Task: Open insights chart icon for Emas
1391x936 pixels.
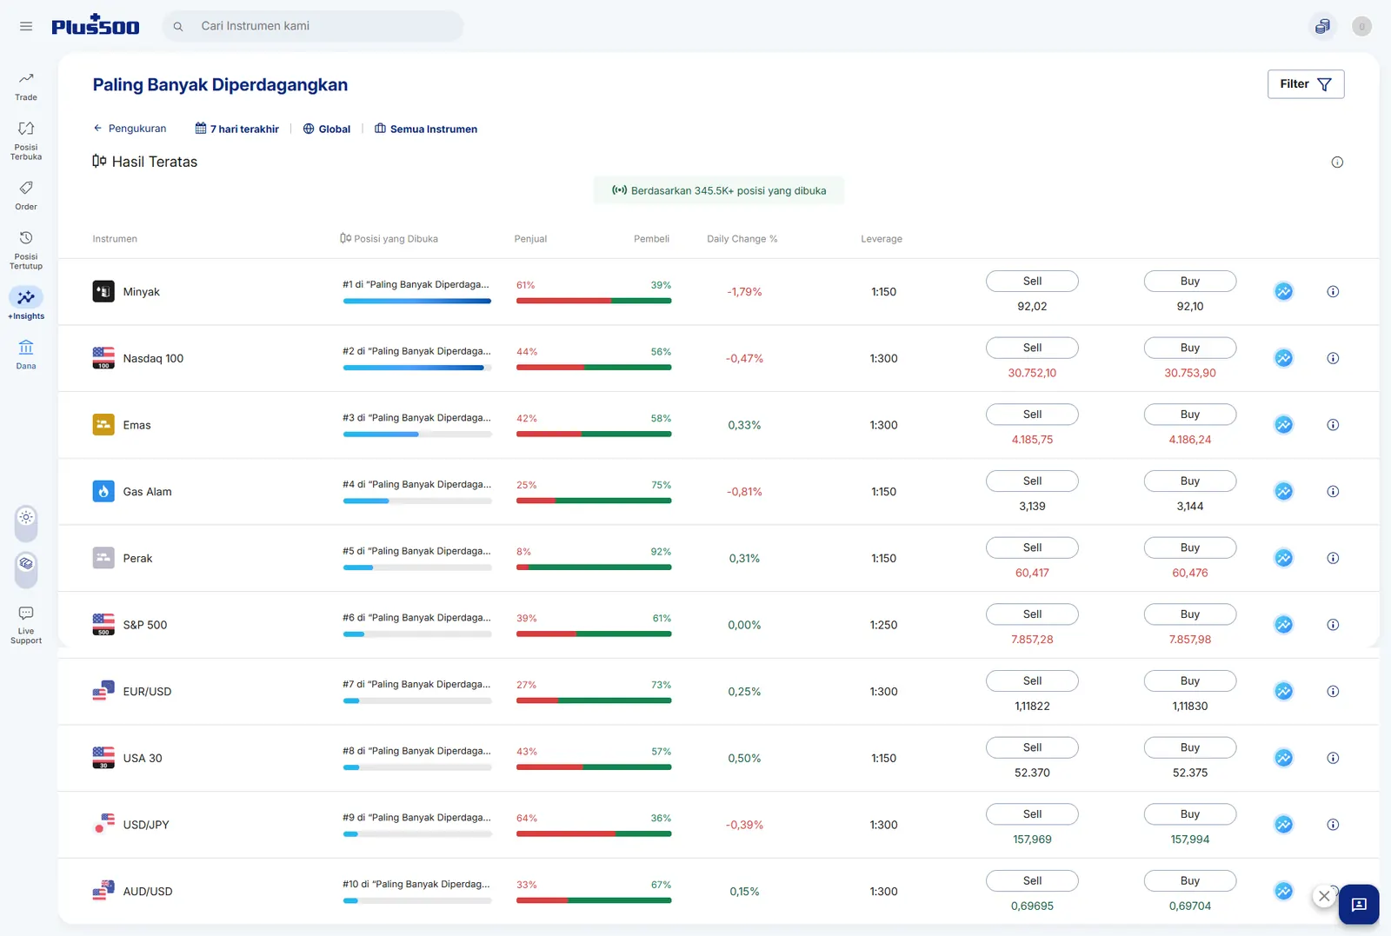Action: [1284, 425]
